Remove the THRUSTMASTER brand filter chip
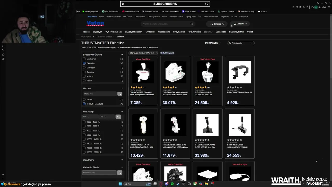Screen dimensions: 332x187 pos(157,53)
